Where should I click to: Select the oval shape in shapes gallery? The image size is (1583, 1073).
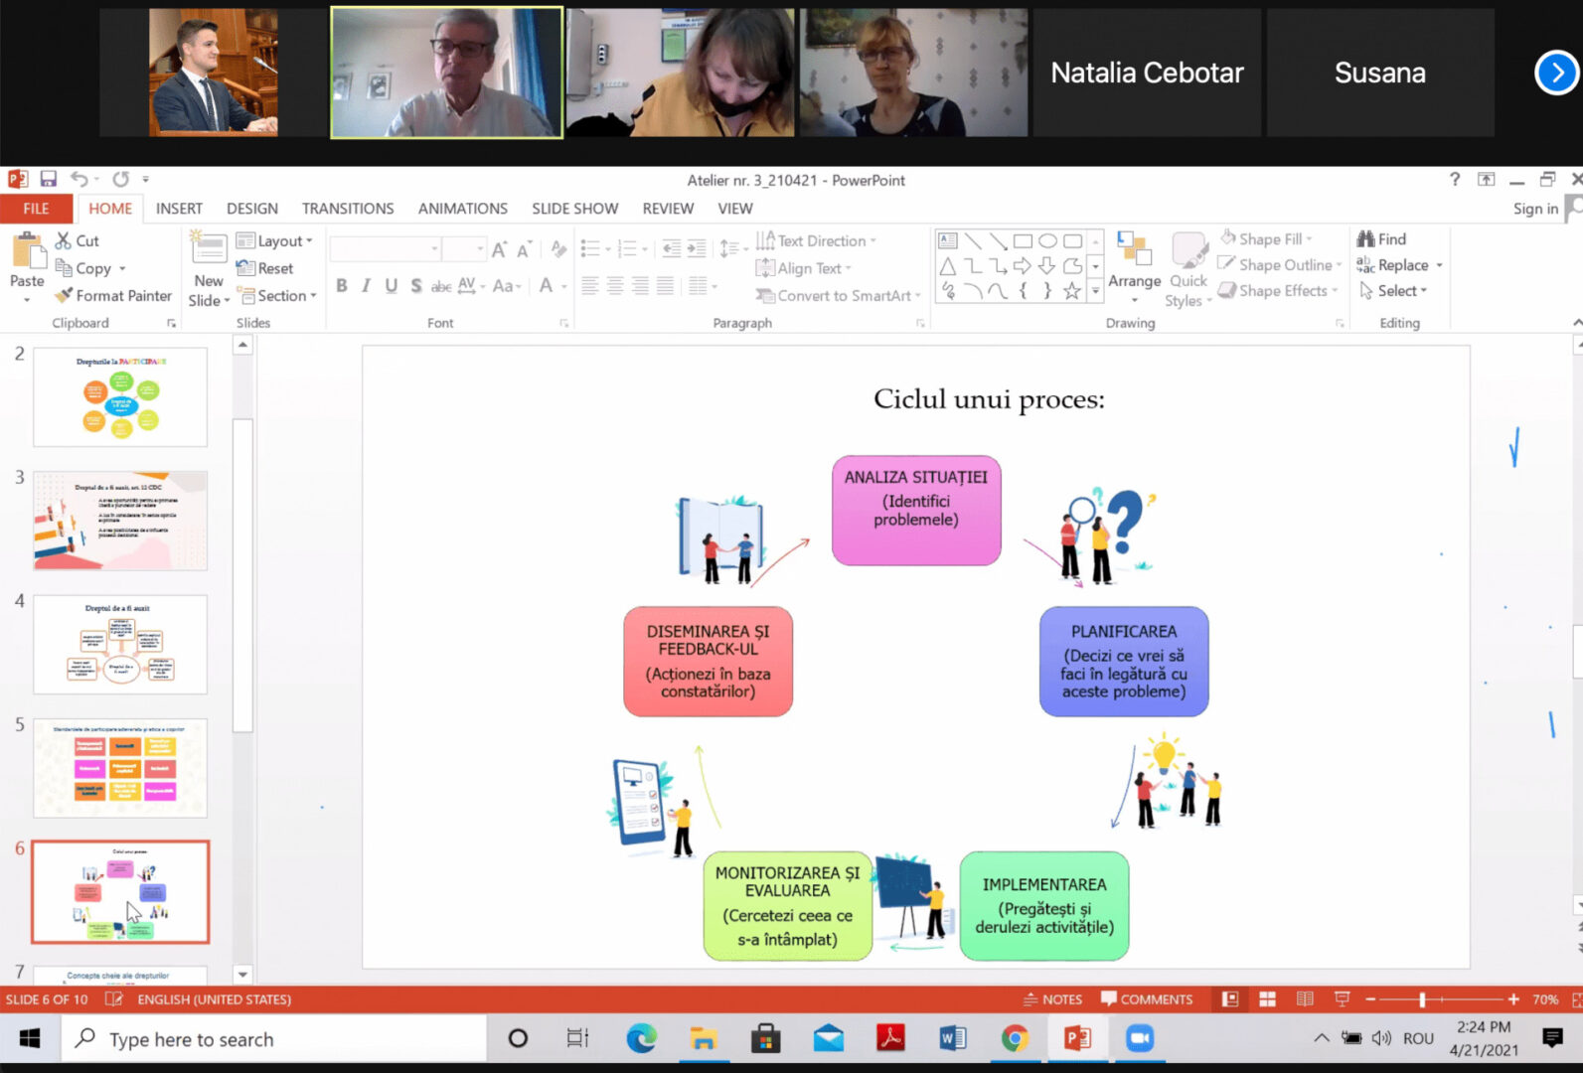point(1047,240)
